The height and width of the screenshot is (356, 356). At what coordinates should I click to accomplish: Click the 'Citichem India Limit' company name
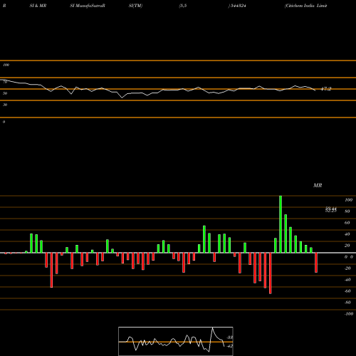click(306, 6)
